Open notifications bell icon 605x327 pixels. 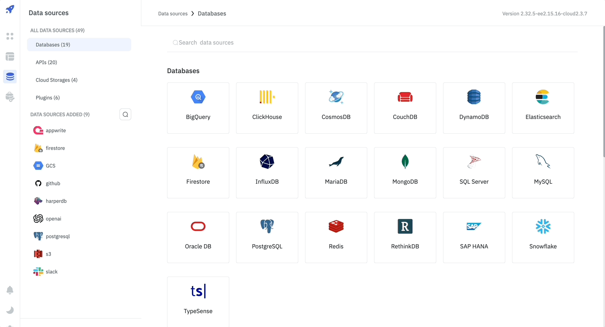coord(10,290)
